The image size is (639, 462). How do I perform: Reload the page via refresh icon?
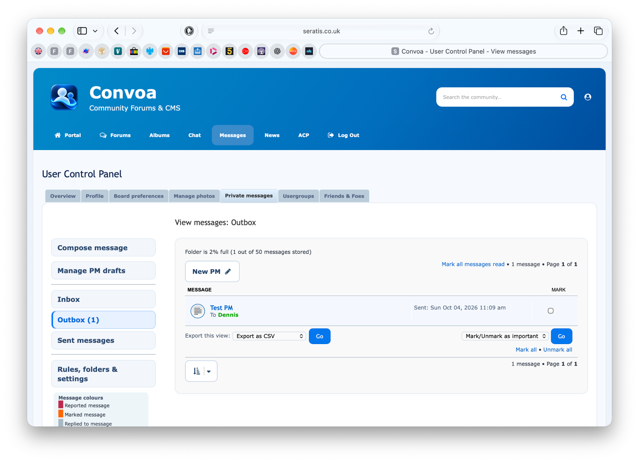tap(431, 31)
